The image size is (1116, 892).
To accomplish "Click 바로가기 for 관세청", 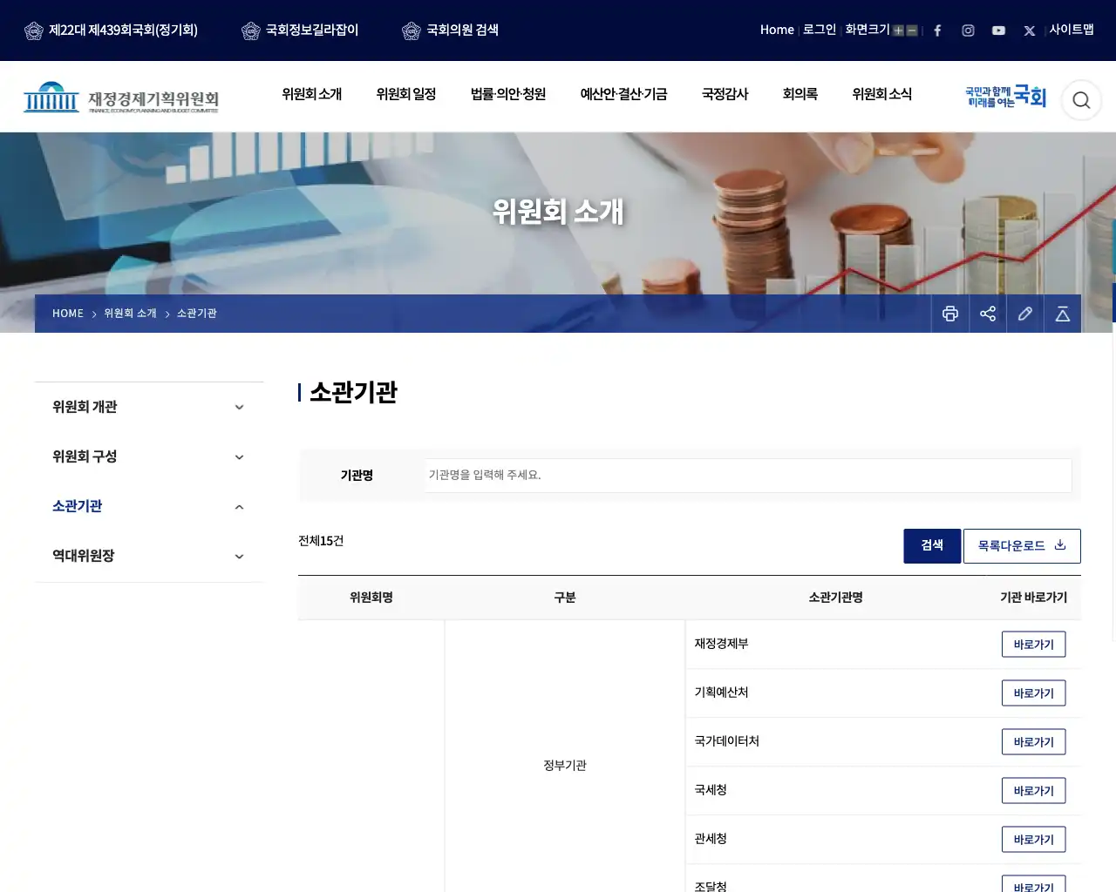I will click(1034, 840).
